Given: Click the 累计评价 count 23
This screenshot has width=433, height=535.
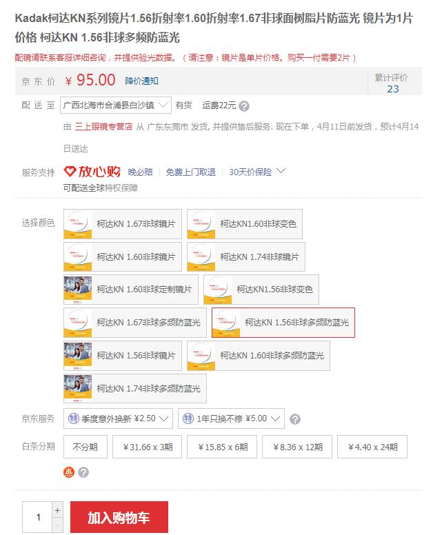Looking at the screenshot, I should [x=393, y=90].
